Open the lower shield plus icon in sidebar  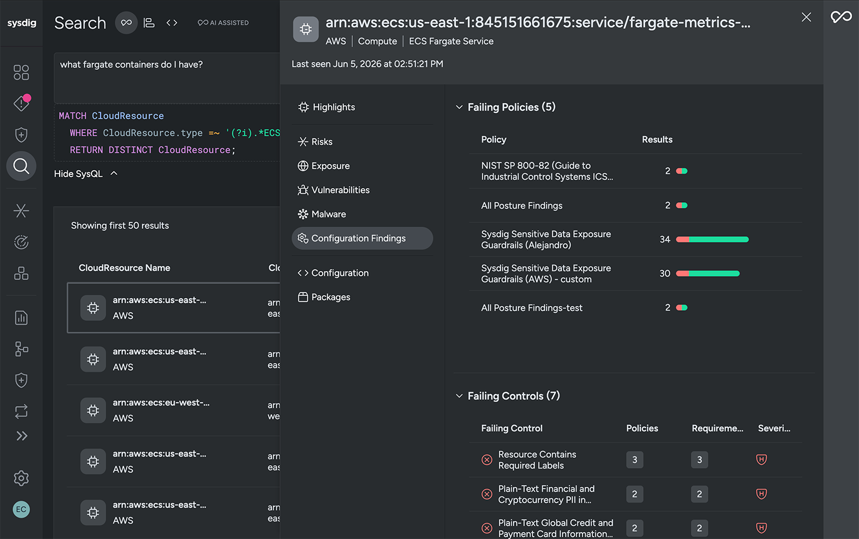click(21, 380)
